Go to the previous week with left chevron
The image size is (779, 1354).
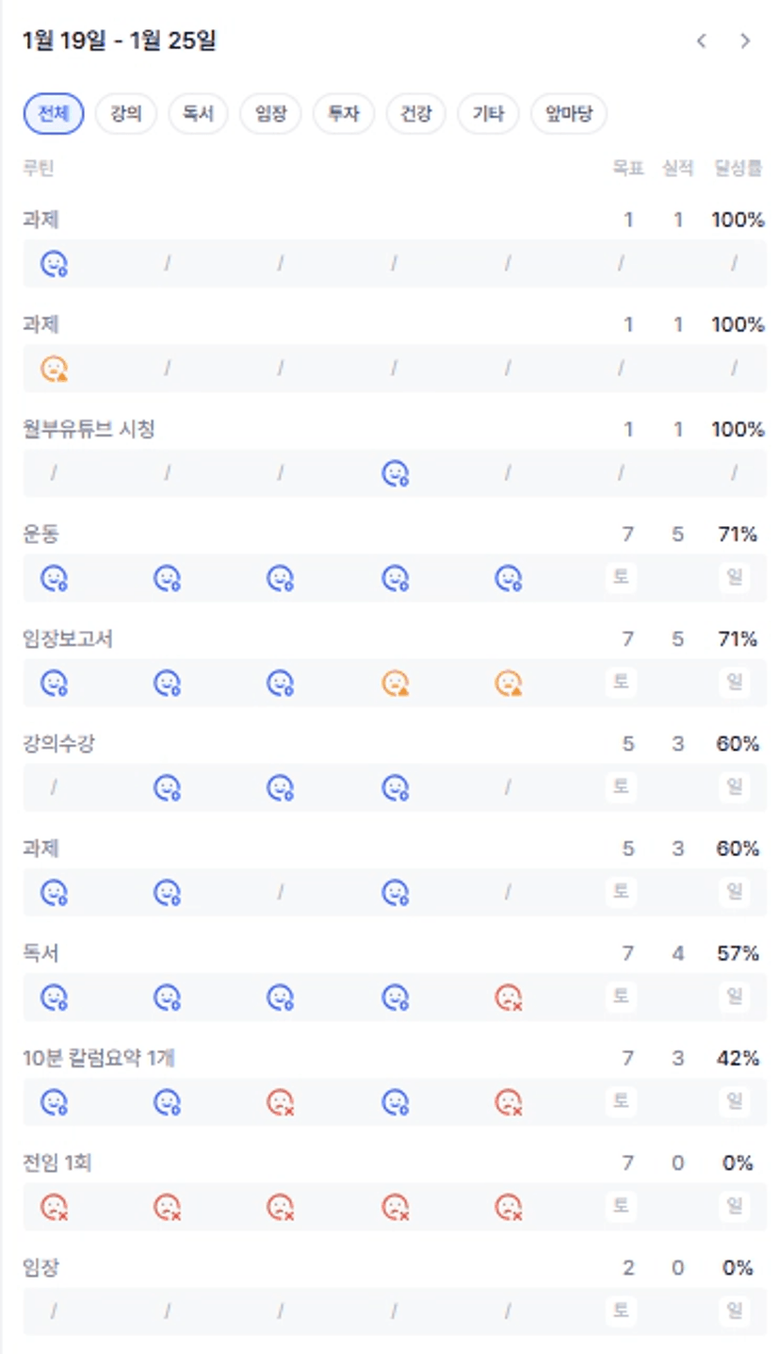click(701, 41)
